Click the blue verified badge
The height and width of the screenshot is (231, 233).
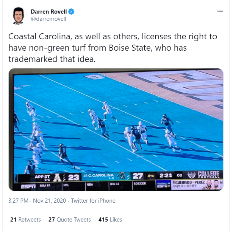pyautogui.click(x=71, y=12)
